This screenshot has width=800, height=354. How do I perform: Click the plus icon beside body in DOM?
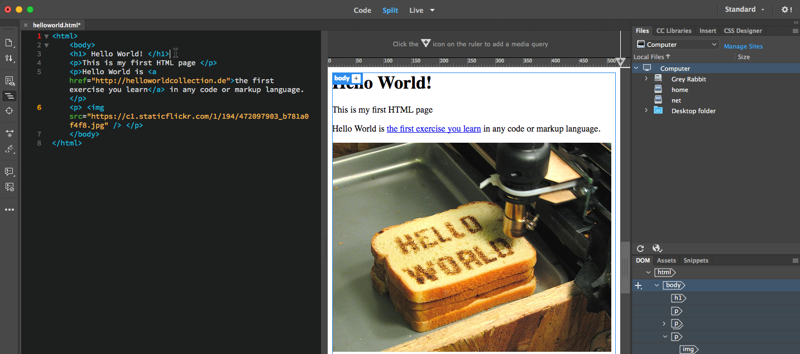pos(639,285)
